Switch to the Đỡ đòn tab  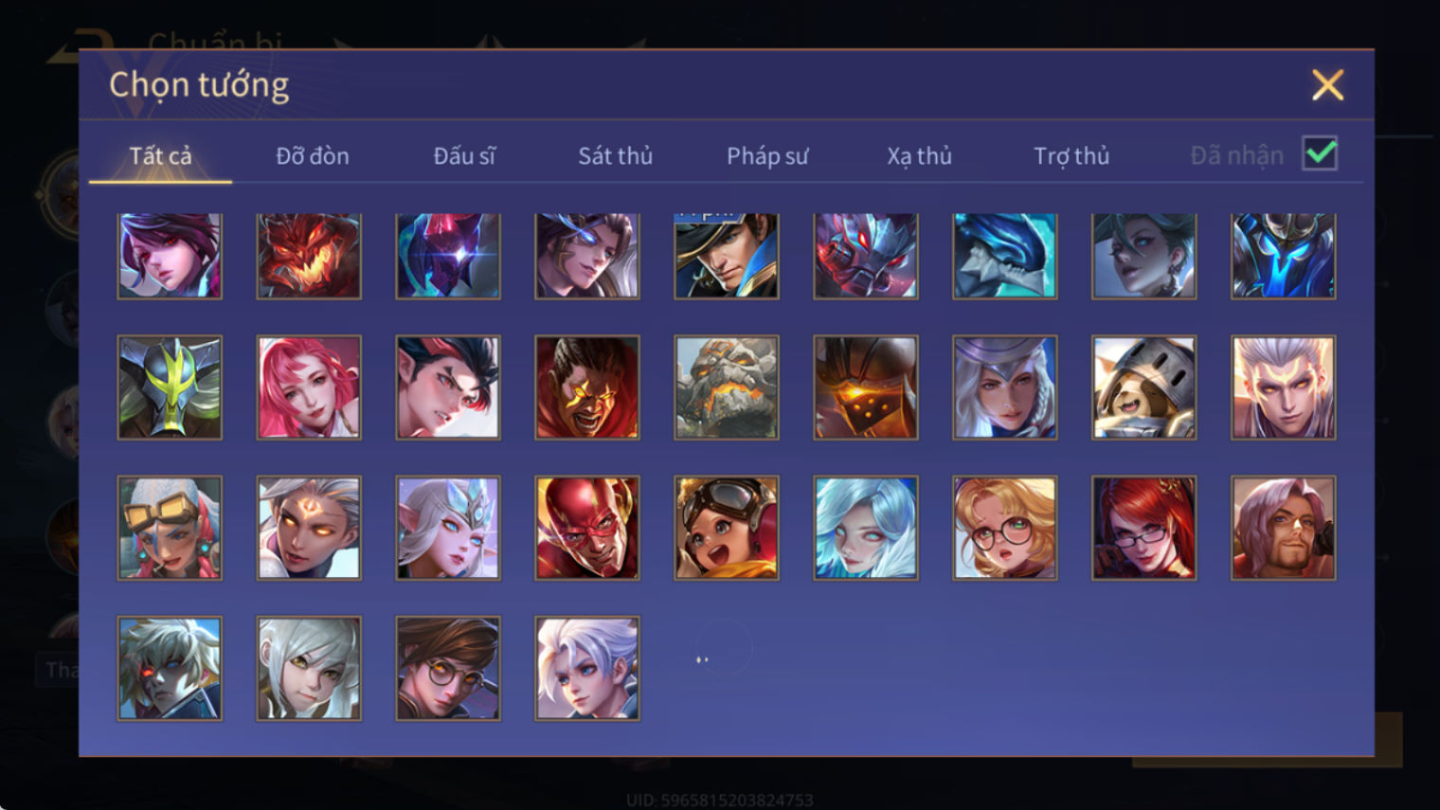pos(313,155)
